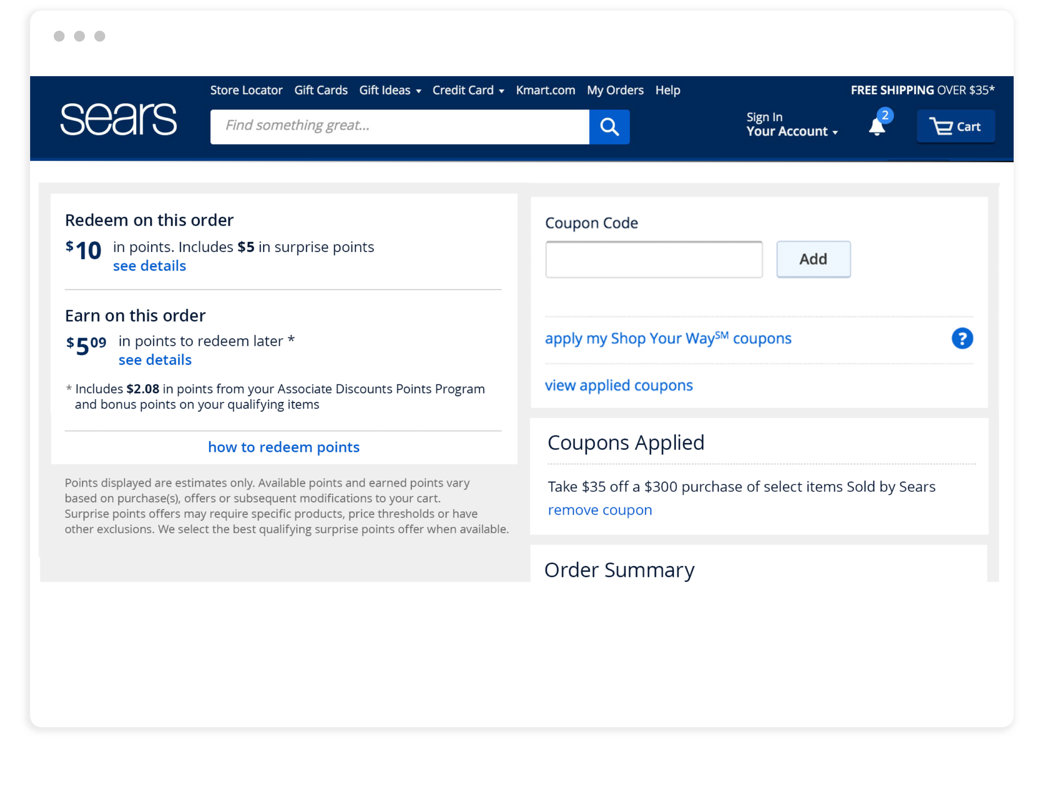Open the notifications bell icon
This screenshot has width=1045, height=793.
click(877, 126)
